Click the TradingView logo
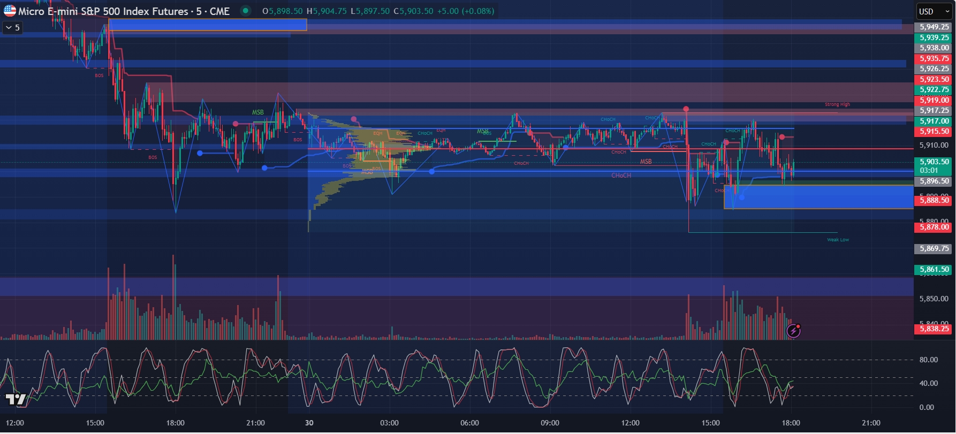The width and height of the screenshot is (956, 434). 16,399
